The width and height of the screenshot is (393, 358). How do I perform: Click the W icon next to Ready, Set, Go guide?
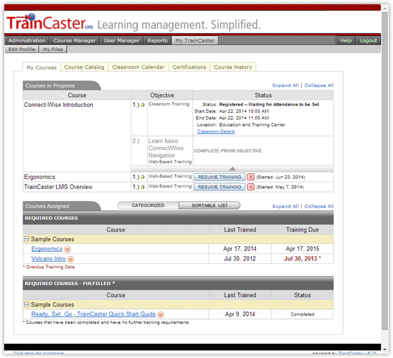pyautogui.click(x=160, y=314)
